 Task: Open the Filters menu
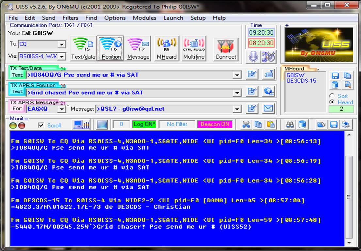click(70, 18)
